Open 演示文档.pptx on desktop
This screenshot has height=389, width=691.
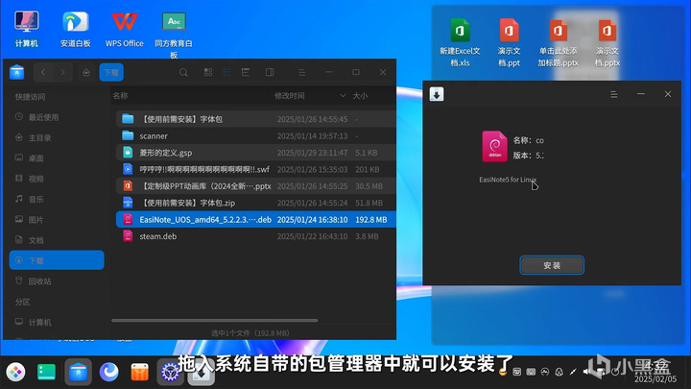click(608, 42)
